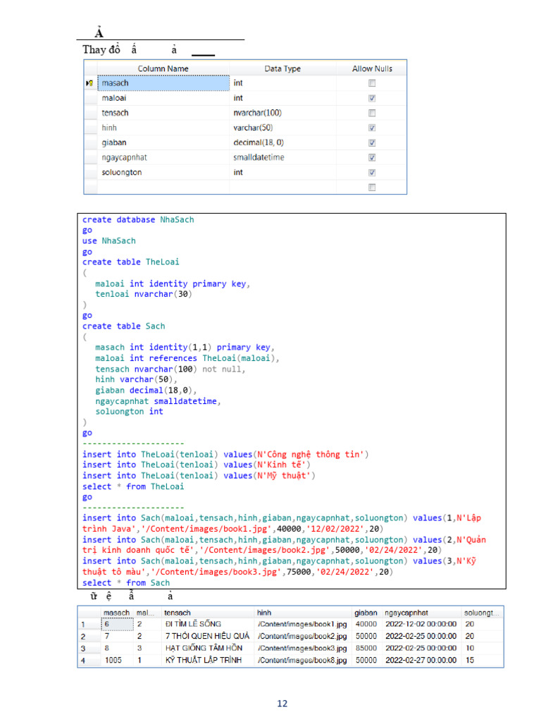Uncheck Allow Nulls for maloai
This screenshot has height=722, width=541.
click(x=372, y=98)
